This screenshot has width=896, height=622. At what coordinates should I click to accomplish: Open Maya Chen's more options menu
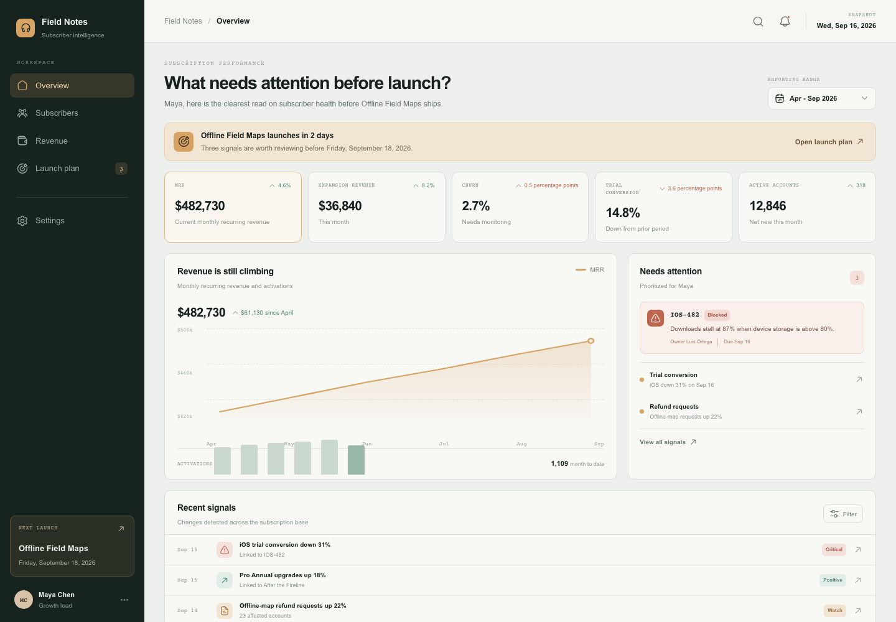tap(124, 600)
